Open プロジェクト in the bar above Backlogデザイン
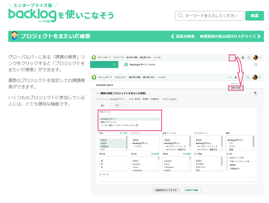Screen dimensions: 269x203 pyautogui.click(x=118, y=57)
